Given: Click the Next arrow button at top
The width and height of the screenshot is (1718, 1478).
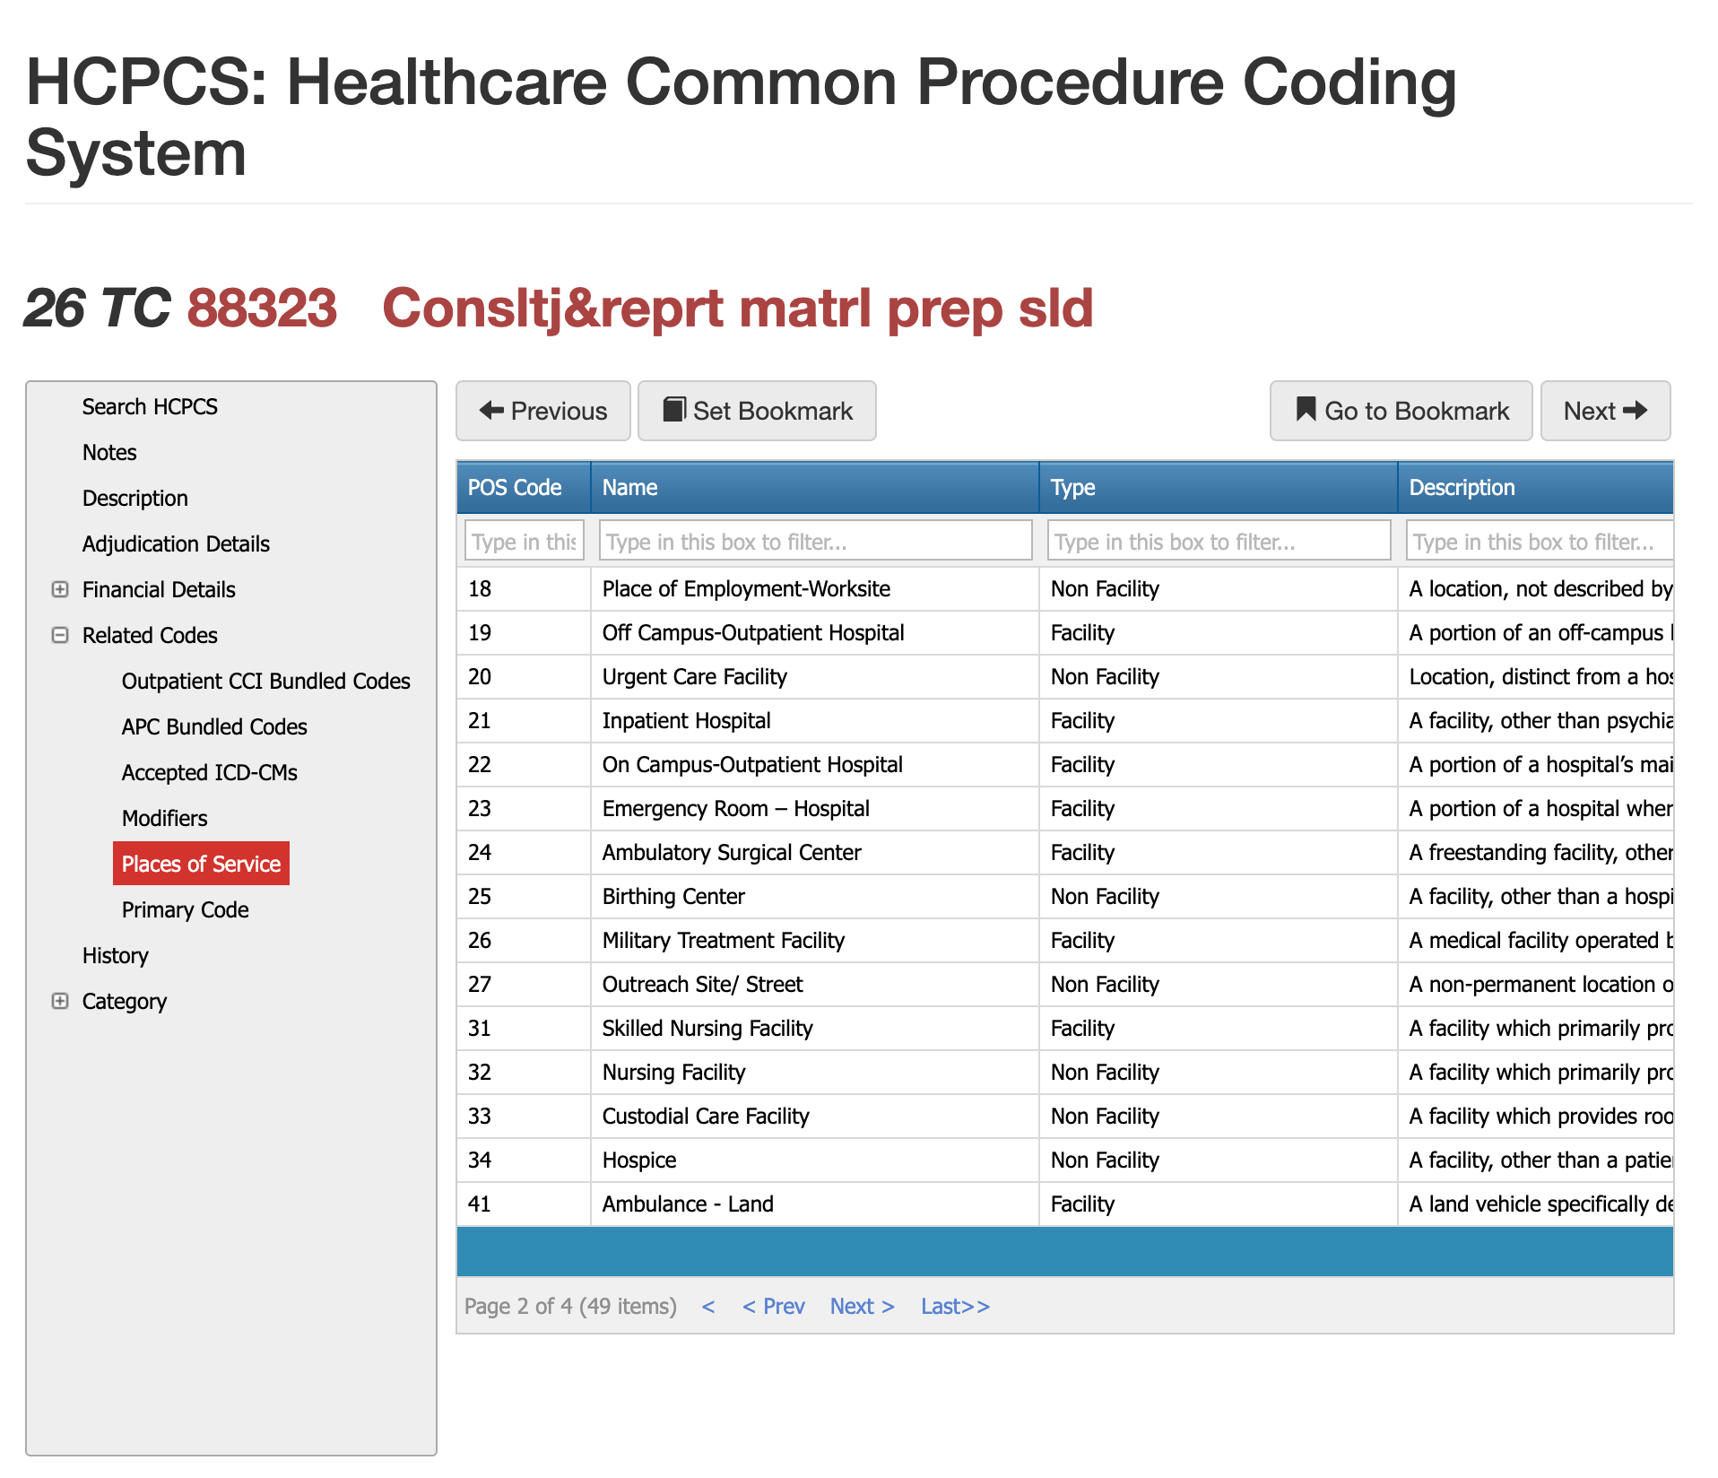Looking at the screenshot, I should tap(1604, 411).
